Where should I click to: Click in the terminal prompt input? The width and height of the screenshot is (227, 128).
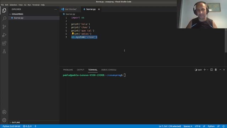coord(124,75)
